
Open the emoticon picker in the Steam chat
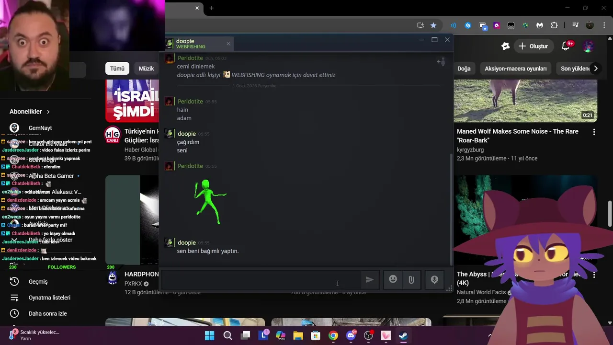pos(393,280)
